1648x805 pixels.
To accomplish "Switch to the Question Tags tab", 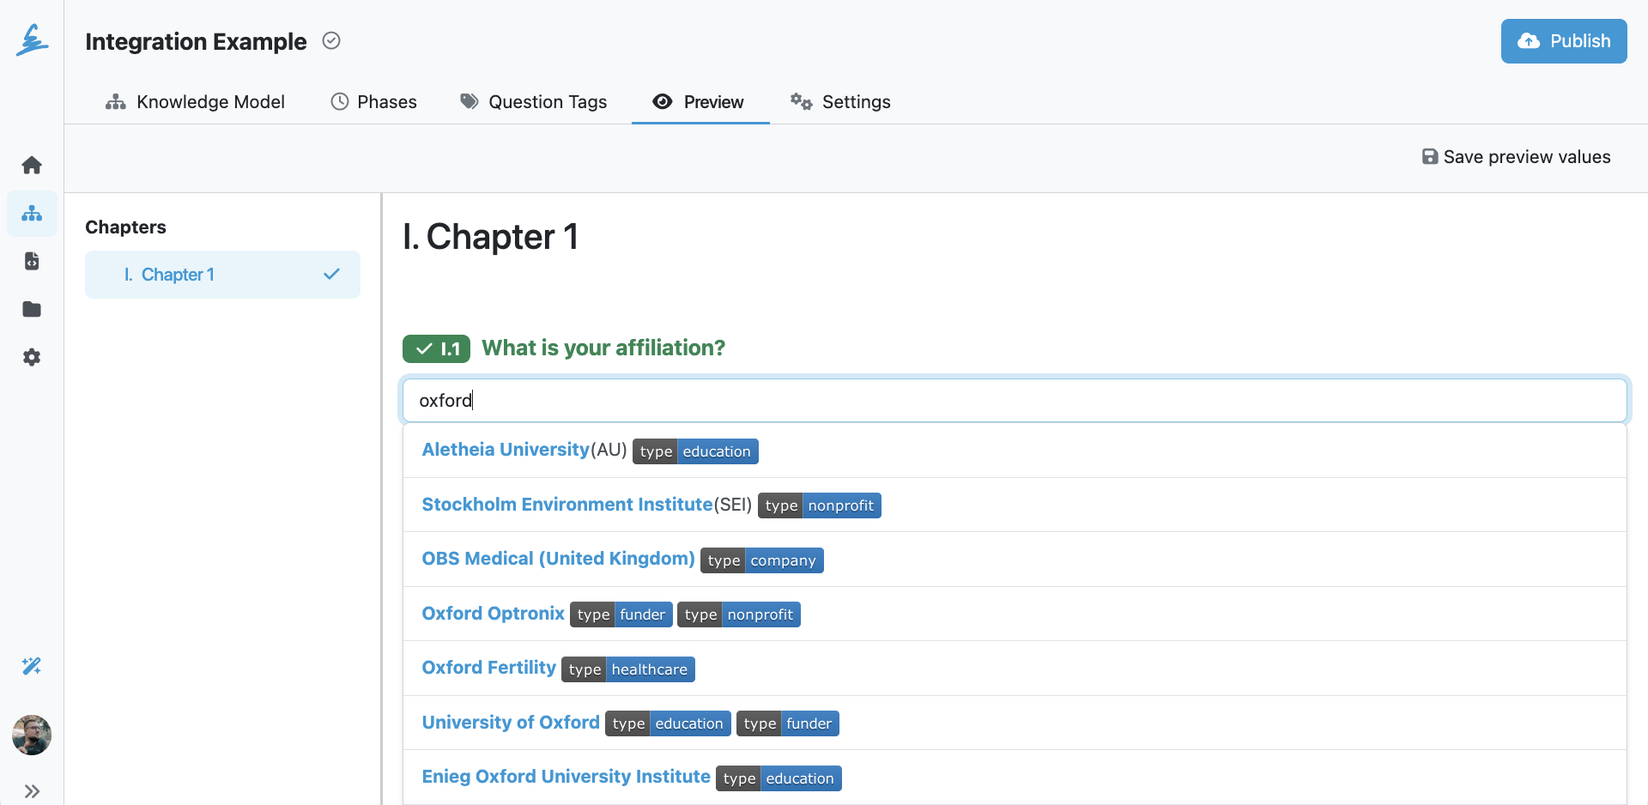I will 547,101.
